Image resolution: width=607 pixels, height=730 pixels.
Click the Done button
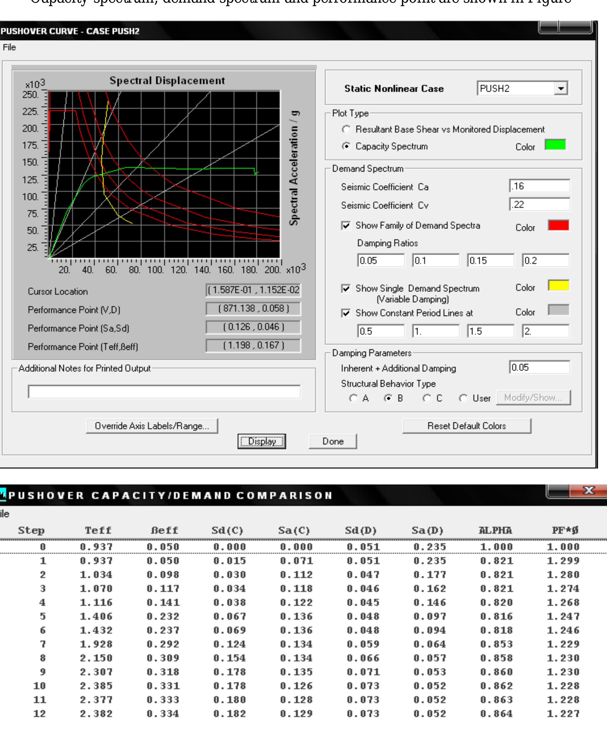pyautogui.click(x=333, y=441)
